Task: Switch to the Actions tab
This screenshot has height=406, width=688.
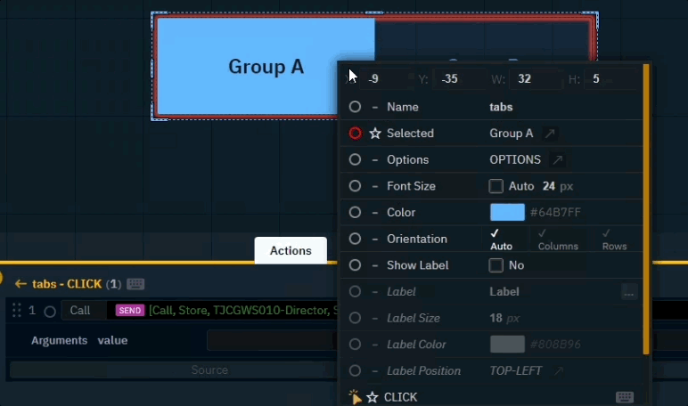Action: tap(291, 250)
